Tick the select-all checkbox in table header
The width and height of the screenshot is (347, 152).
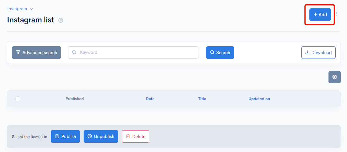click(x=18, y=99)
